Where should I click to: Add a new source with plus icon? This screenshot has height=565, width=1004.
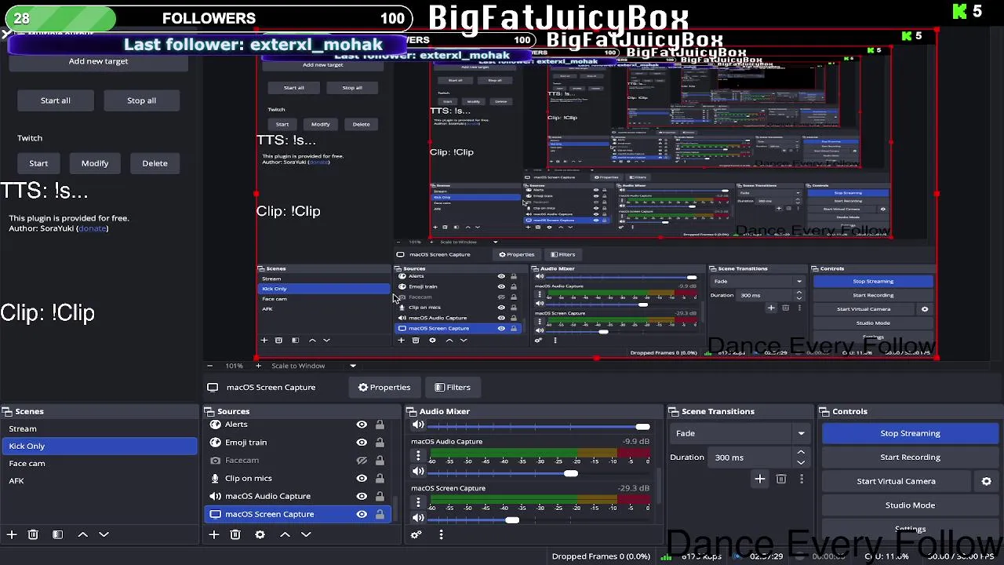213,534
